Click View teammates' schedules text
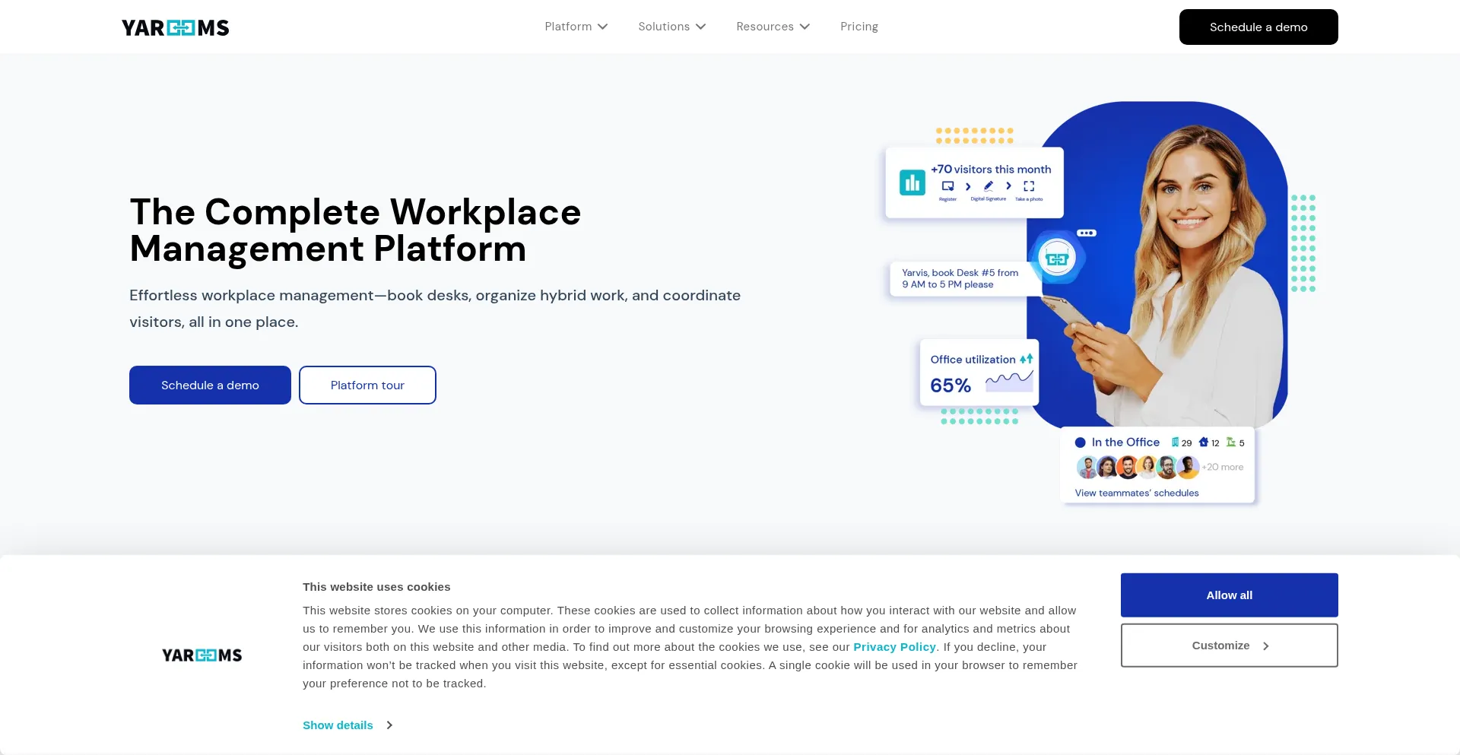The width and height of the screenshot is (1460, 755). pyautogui.click(x=1136, y=493)
